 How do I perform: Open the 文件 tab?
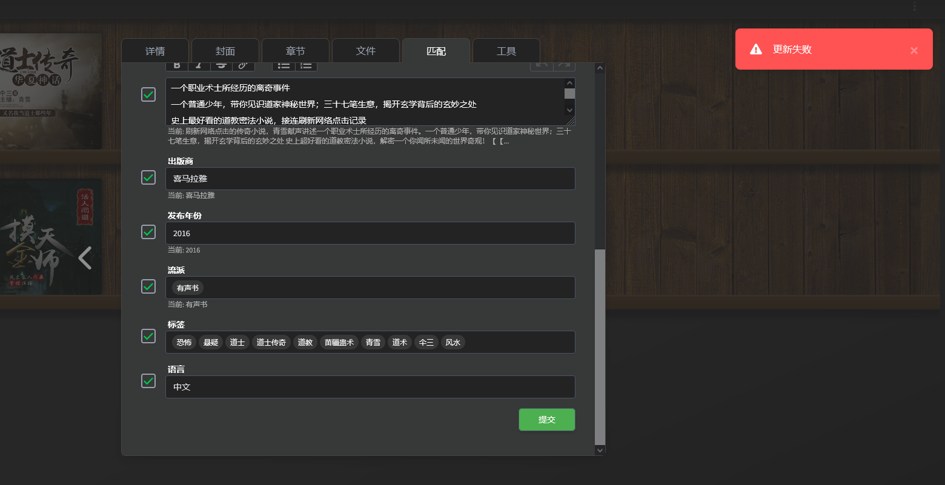pos(366,51)
